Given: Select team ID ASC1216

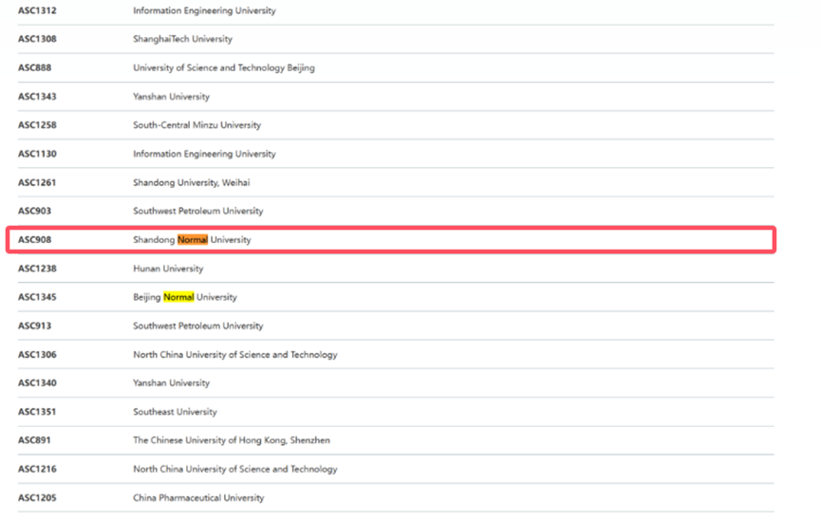Looking at the screenshot, I should pos(37,469).
